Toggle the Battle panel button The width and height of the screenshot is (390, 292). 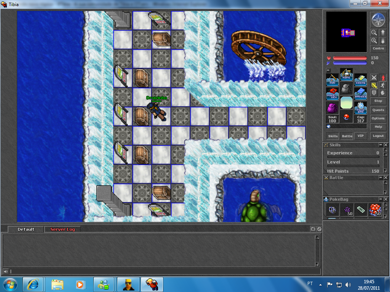(x=347, y=136)
